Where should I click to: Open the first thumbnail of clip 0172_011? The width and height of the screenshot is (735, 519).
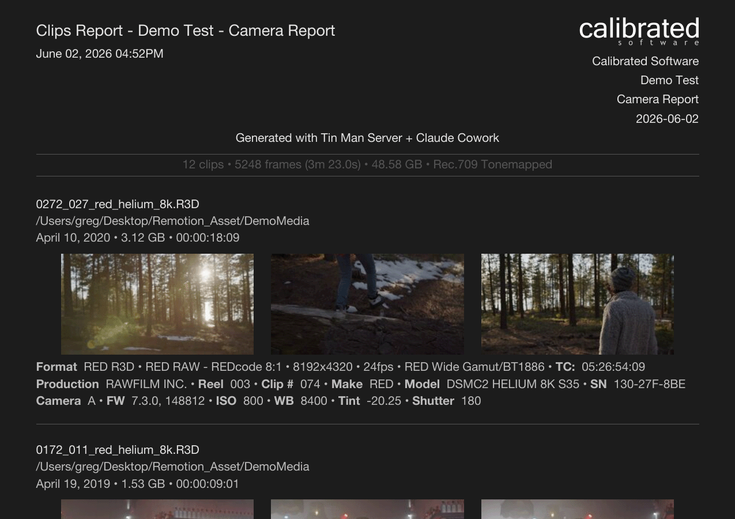[x=157, y=509]
